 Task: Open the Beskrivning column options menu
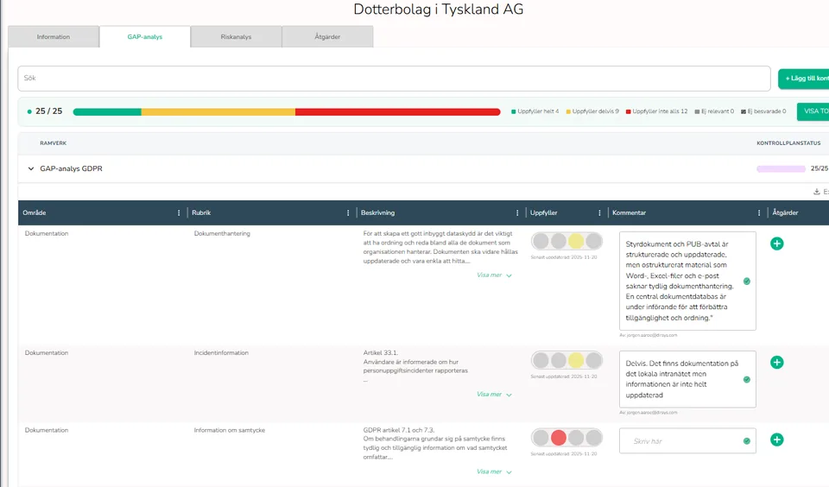(517, 212)
